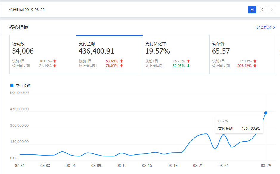Select the 支付金额 metric card
The width and height of the screenshot is (280, 174).
point(109,55)
